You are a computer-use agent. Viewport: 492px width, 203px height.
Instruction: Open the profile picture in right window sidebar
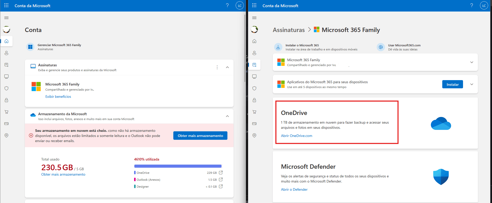pos(254,29)
